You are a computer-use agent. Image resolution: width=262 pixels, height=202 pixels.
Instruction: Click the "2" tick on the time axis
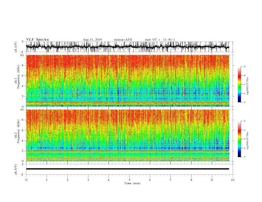tap(67, 180)
